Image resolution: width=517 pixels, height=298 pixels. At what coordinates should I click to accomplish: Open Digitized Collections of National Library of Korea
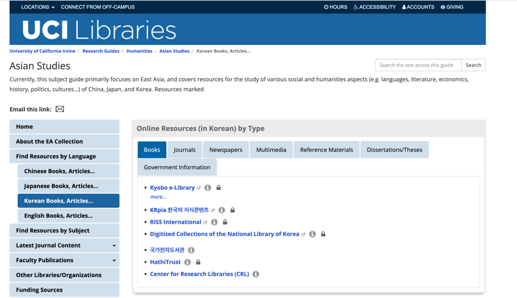[224, 234]
